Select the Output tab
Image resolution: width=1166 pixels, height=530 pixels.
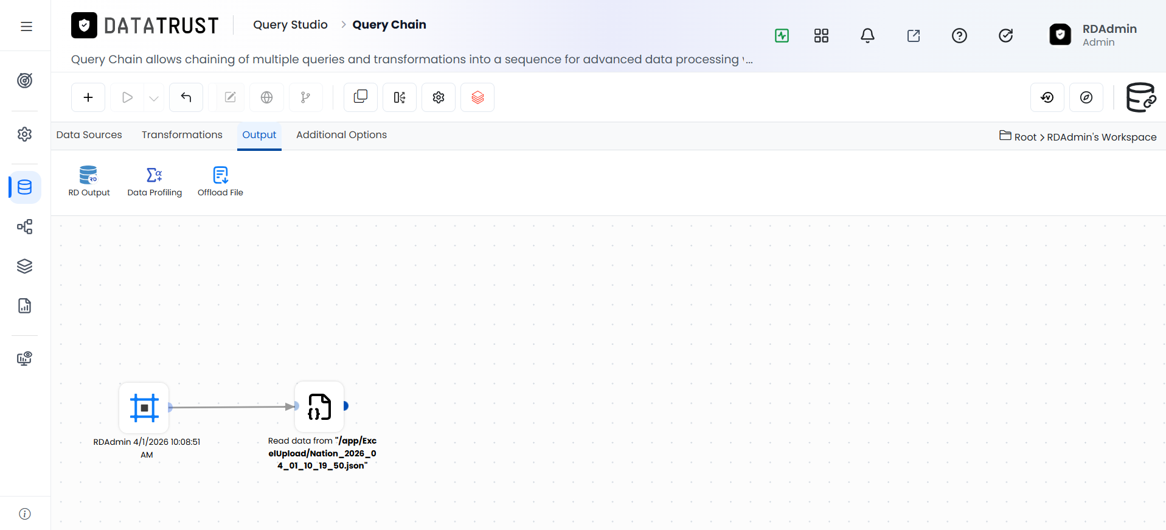coord(259,135)
